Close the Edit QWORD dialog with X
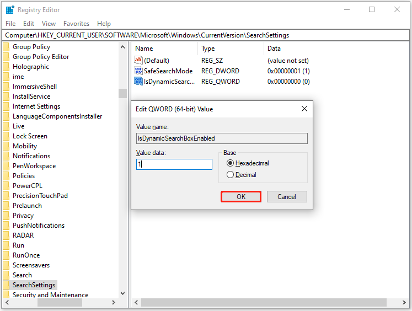Image resolution: width=412 pixels, height=311 pixels. tap(304, 109)
